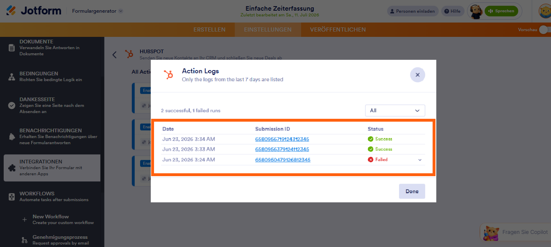
Task: Switch to the VERÖFFENTLICHEN tab
Action: [338, 29]
